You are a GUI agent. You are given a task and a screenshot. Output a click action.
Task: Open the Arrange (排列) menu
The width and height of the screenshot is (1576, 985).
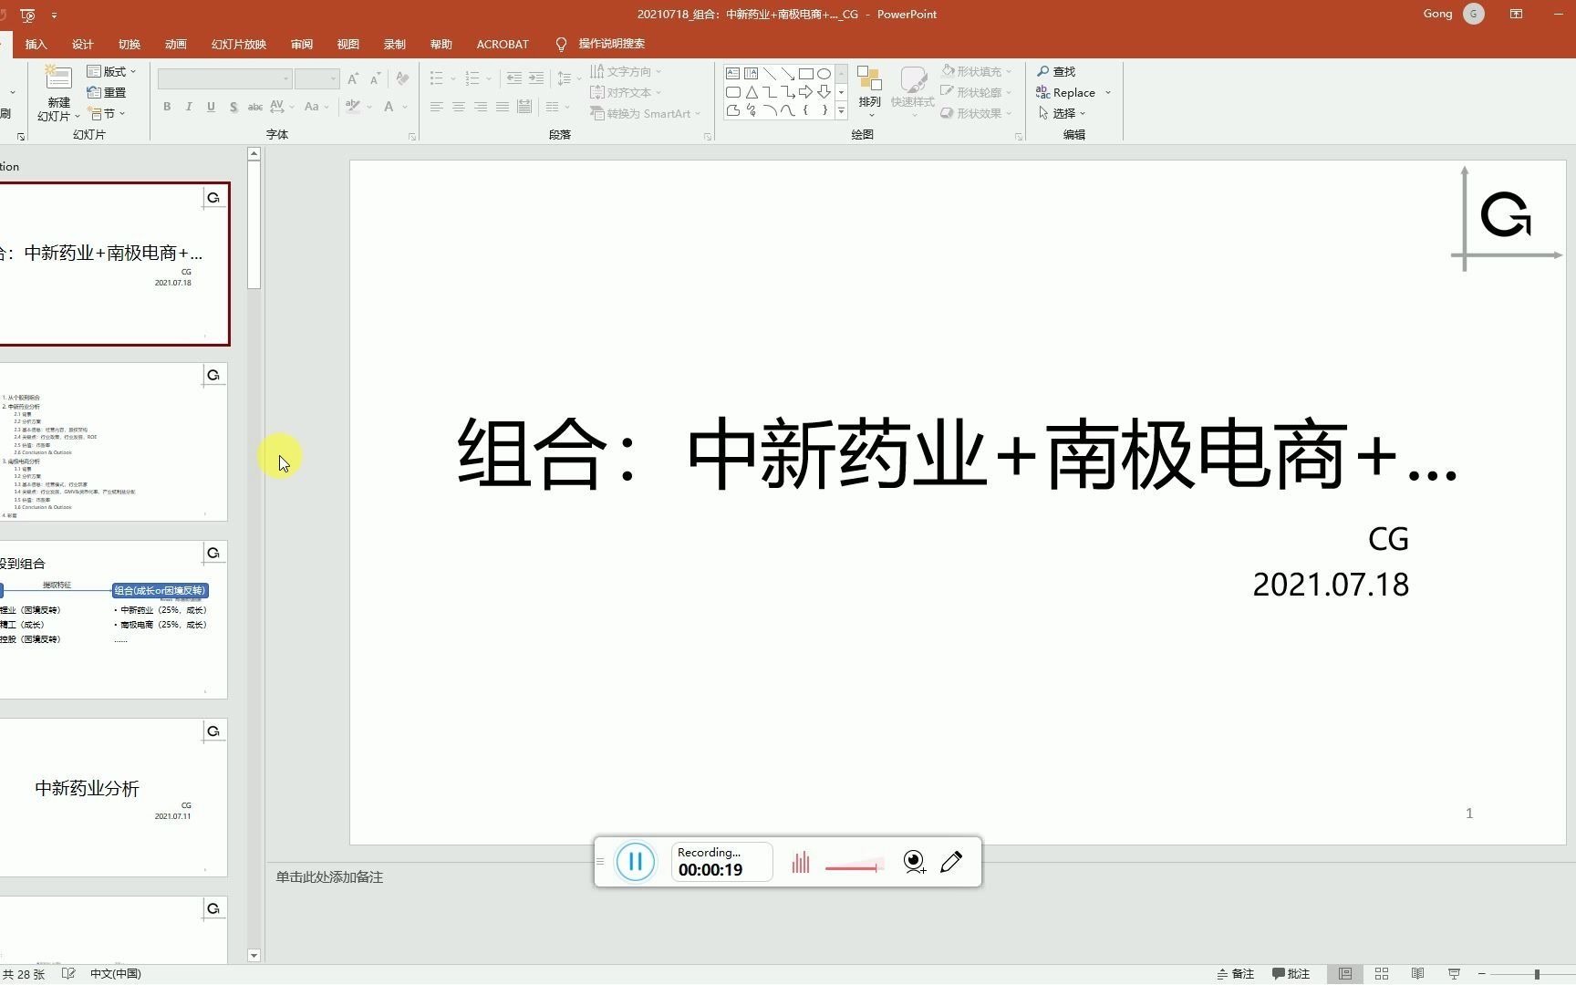coord(869,92)
